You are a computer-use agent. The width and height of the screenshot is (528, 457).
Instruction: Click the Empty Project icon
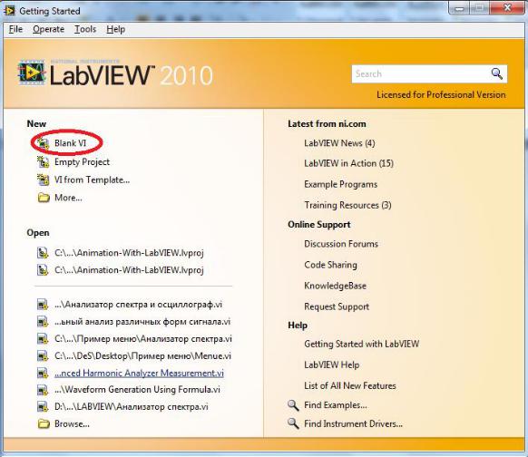tap(43, 162)
